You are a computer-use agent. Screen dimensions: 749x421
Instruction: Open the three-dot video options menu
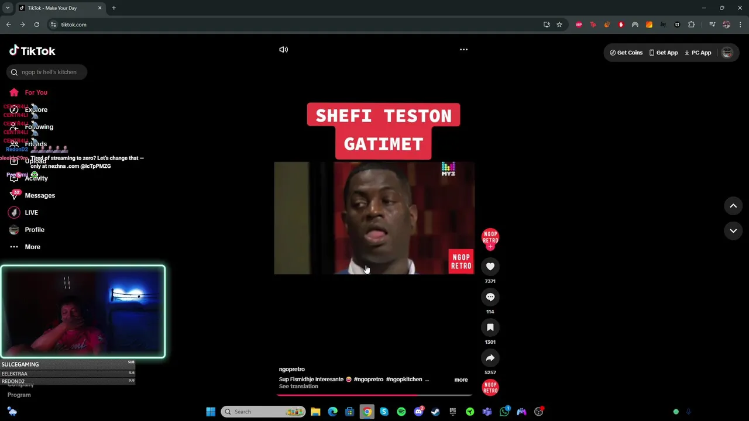coord(463,50)
